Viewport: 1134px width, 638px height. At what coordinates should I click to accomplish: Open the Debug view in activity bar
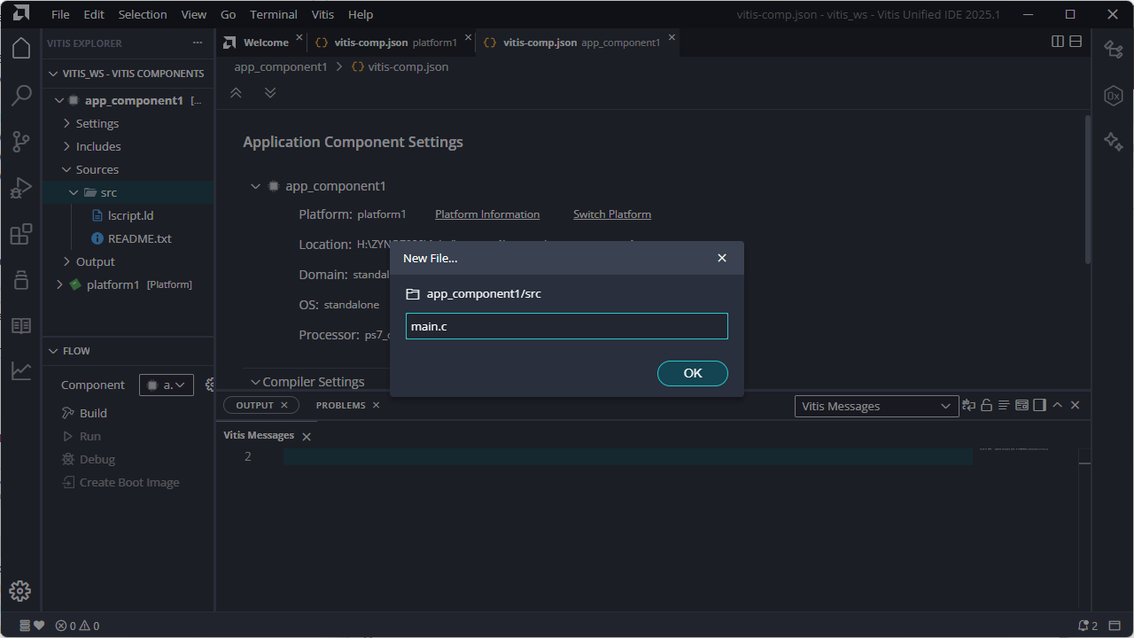pos(21,188)
